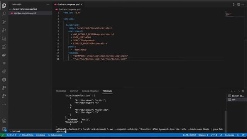
Task: Open editor More Actions ellipsis
Action: tap(243, 4)
